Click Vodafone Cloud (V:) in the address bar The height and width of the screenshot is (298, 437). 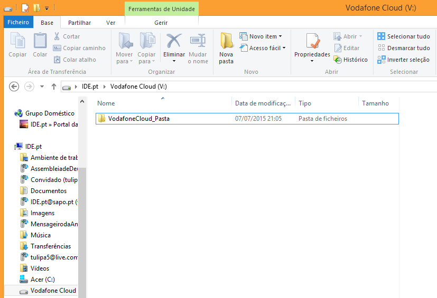(138, 86)
